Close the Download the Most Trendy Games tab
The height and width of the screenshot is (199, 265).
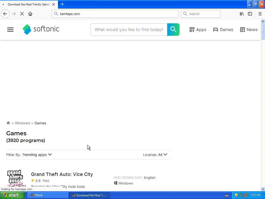point(54,4)
